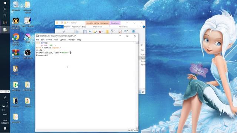Open taskbar search magnifier
The image size is (237, 133).
[5, 9]
